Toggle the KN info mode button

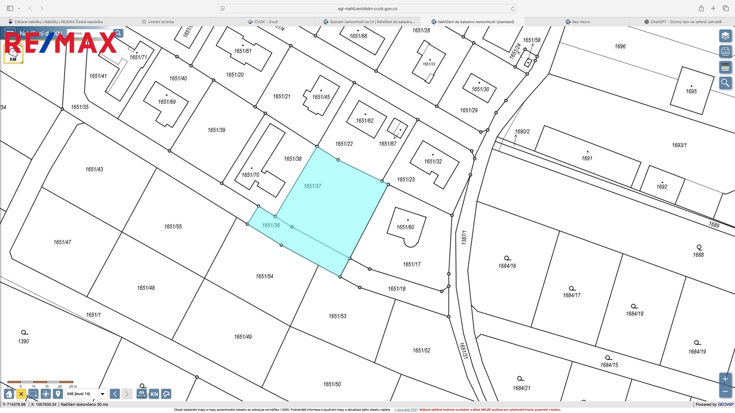tap(154, 394)
